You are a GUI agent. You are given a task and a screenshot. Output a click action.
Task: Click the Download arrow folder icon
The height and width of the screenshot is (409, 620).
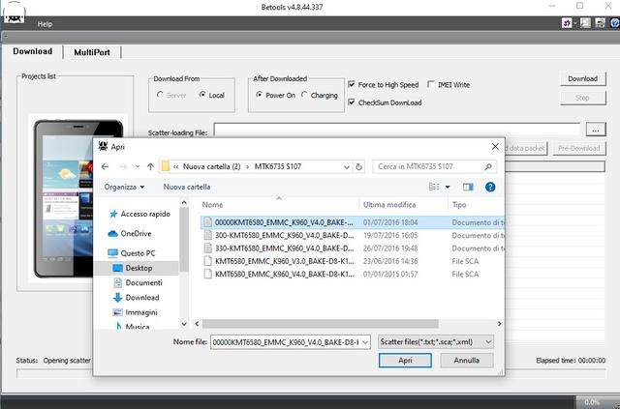[118, 298]
